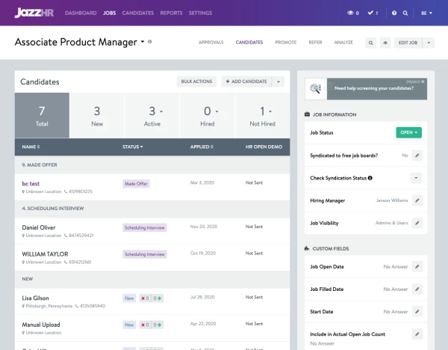
Task: Dismiss the candidate screening help banner
Action: [423, 81]
